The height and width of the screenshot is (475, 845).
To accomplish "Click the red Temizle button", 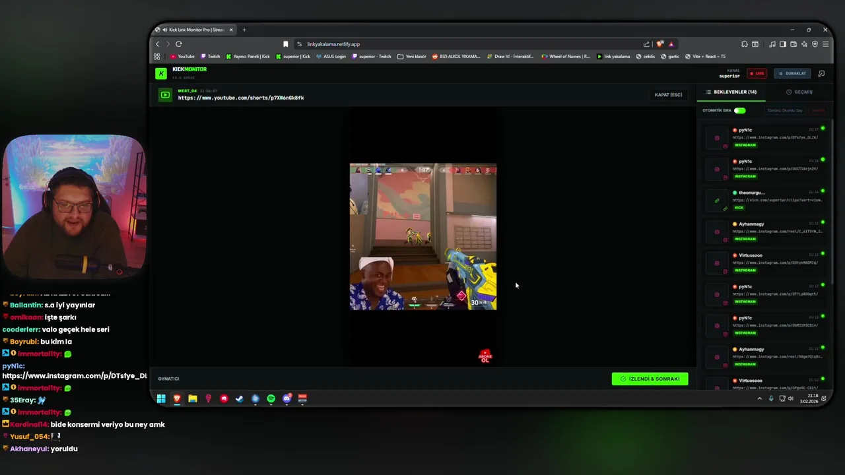I will [x=819, y=111].
